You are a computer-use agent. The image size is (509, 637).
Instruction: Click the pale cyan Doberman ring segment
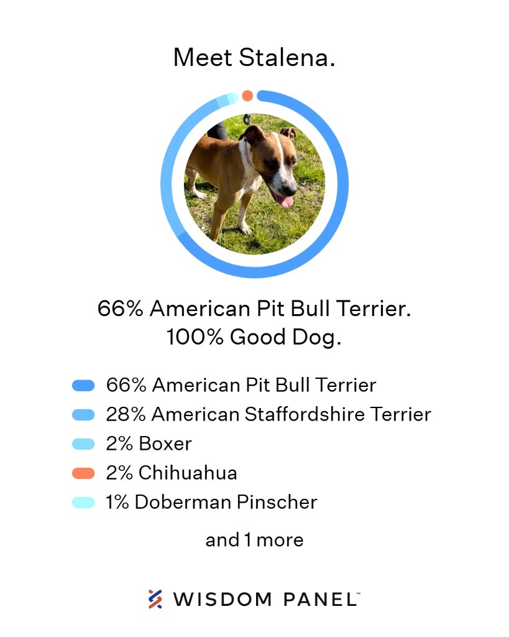coord(233,97)
